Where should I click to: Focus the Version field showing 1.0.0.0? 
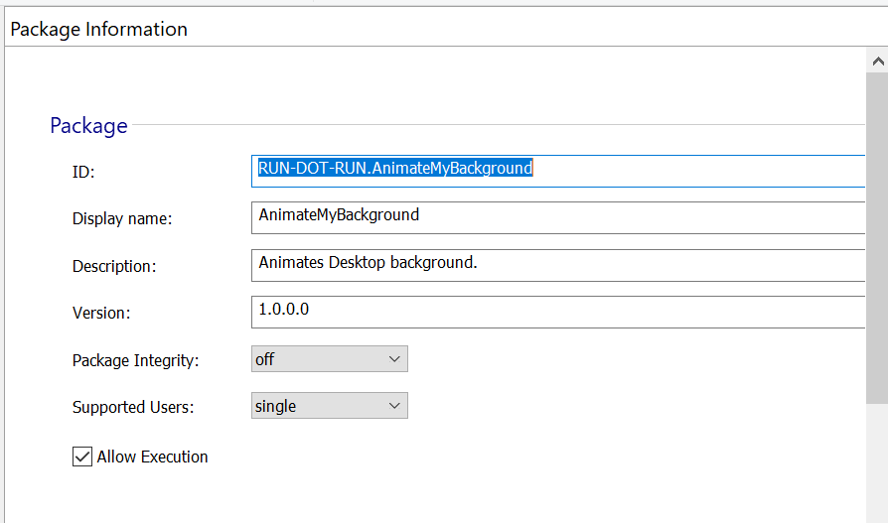coord(557,311)
